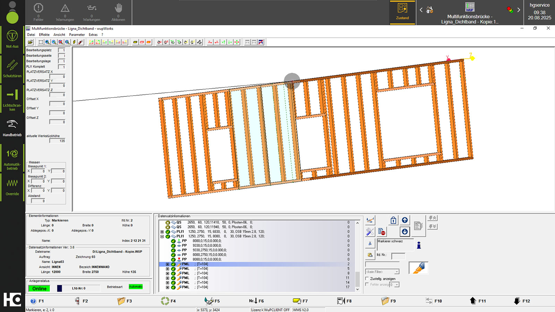The image size is (555, 312).
Task: Click the red laser pointer toolbar icon
Action: (x=80, y=42)
